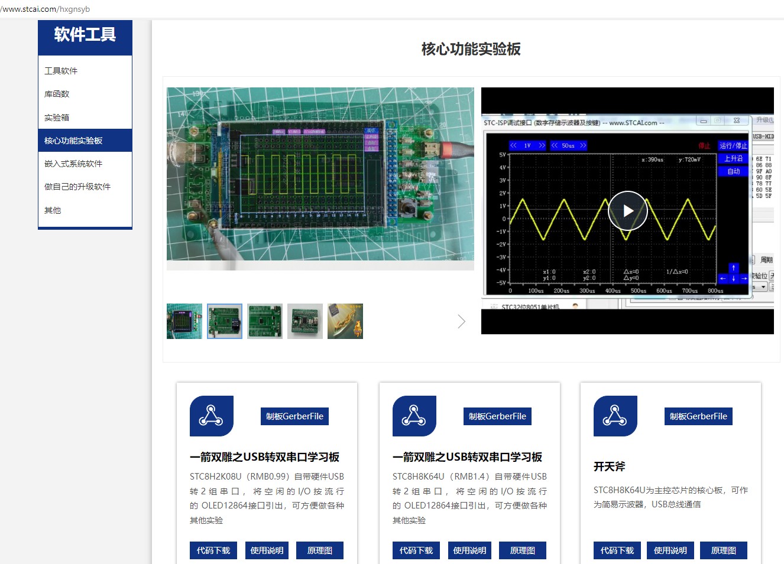Select the fifth thumbnail on yellow background
Viewport: 784px width, 564px height.
point(345,321)
